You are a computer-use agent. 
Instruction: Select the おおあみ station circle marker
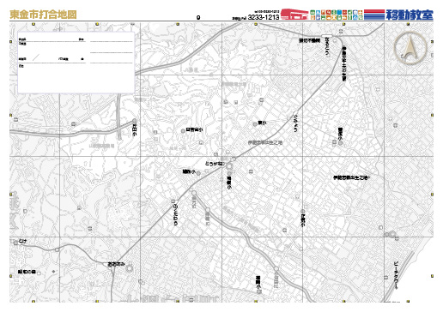(x=130, y=268)
